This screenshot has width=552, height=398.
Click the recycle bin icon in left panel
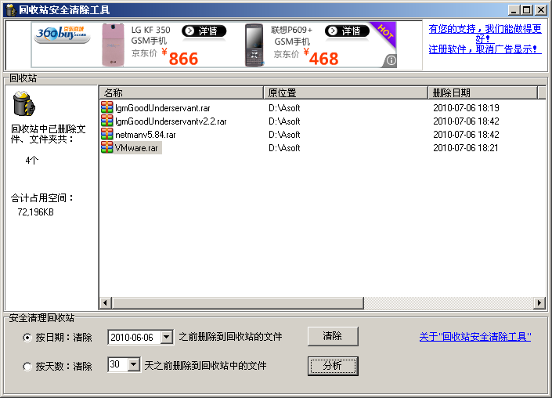(25, 103)
